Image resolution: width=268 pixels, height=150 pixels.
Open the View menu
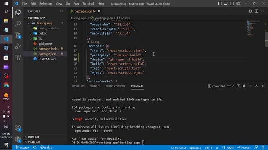click(59, 4)
